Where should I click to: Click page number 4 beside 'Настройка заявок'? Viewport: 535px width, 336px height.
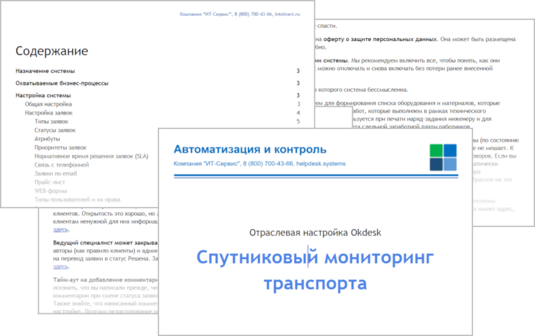(x=298, y=112)
